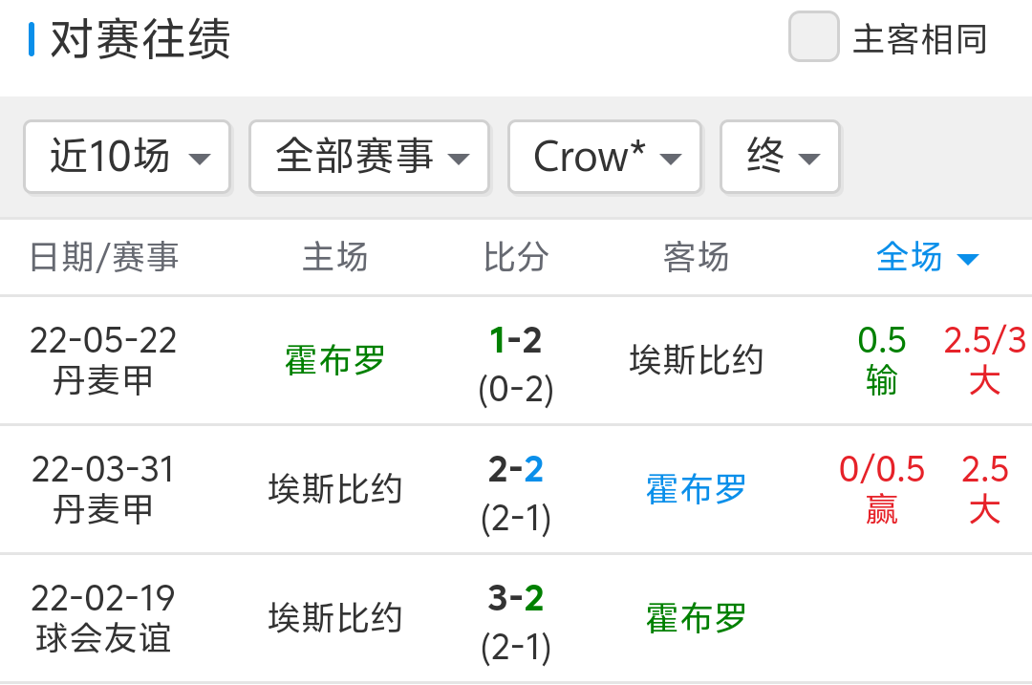Open the 近10场 dropdown
The image size is (1032, 685).
[x=127, y=157]
